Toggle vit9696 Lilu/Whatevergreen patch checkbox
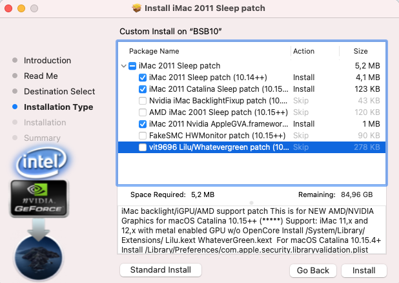This screenshot has height=283, width=399. [x=143, y=147]
